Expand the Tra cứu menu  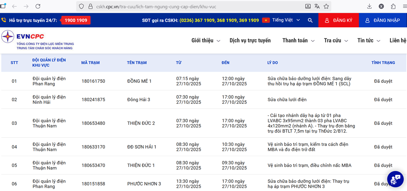[336, 40]
